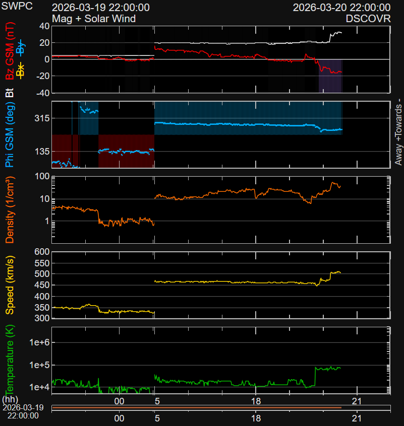404x426 pixels.
Task: Click the 135 tick on the Phi axis
Action: [x=42, y=152]
